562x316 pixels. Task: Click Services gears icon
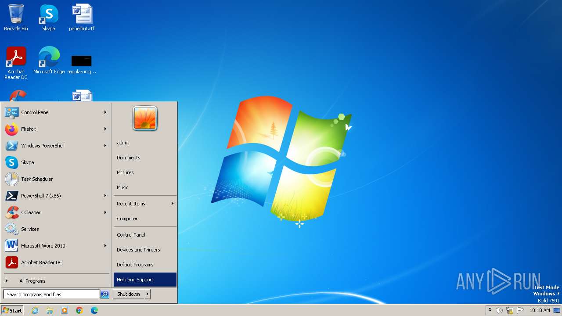pos(11,229)
